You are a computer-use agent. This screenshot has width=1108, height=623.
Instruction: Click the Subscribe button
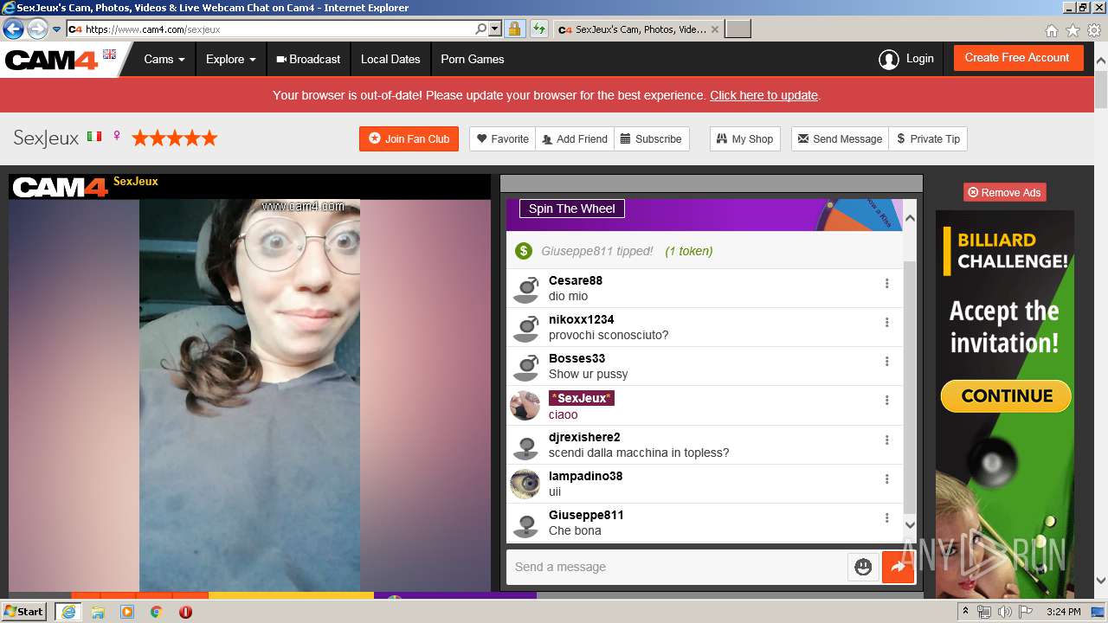coord(652,138)
